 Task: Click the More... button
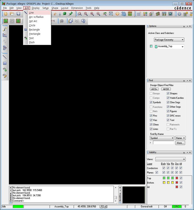point(180,143)
